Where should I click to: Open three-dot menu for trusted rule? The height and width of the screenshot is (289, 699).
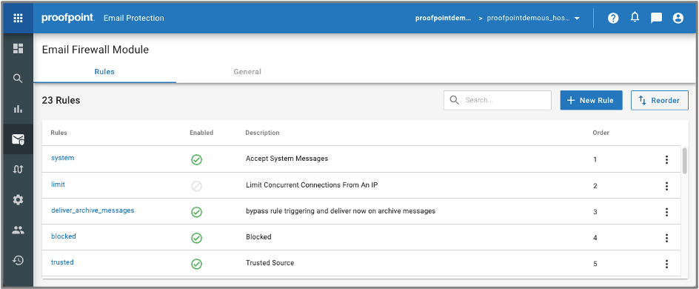click(x=666, y=264)
